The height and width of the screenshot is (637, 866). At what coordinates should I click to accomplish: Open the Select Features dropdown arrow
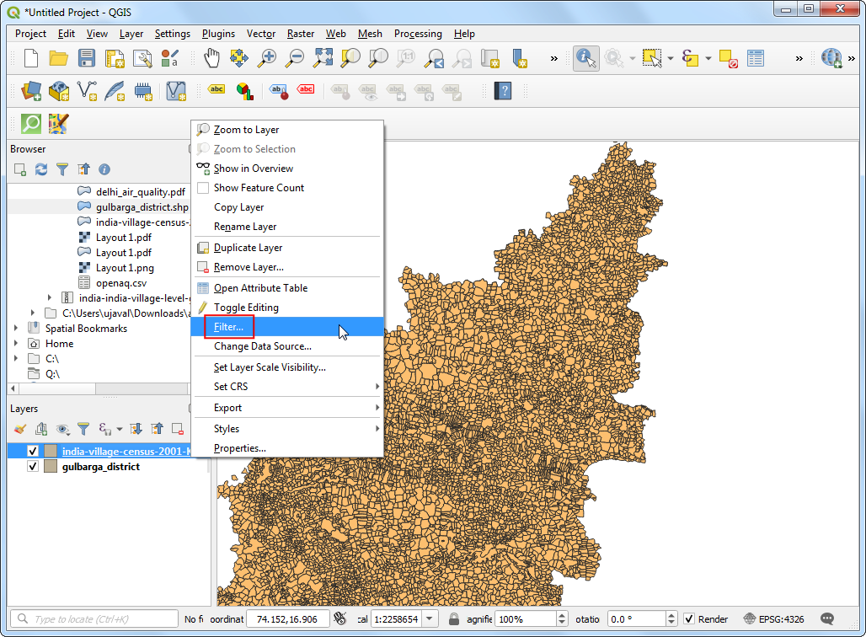click(x=671, y=58)
